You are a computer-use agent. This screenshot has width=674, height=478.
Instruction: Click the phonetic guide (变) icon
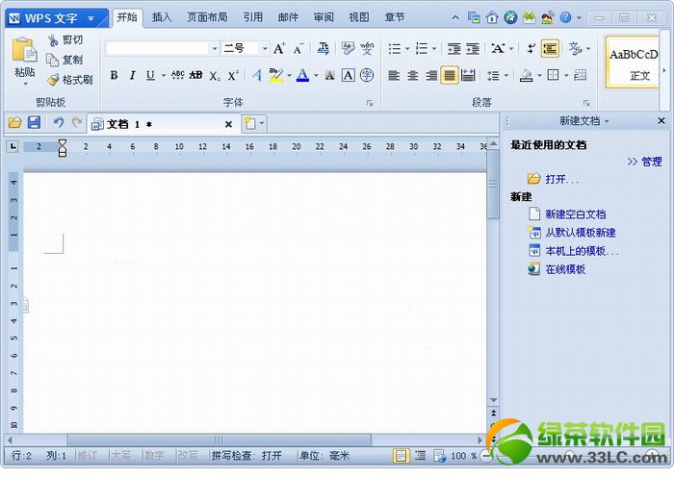367,48
